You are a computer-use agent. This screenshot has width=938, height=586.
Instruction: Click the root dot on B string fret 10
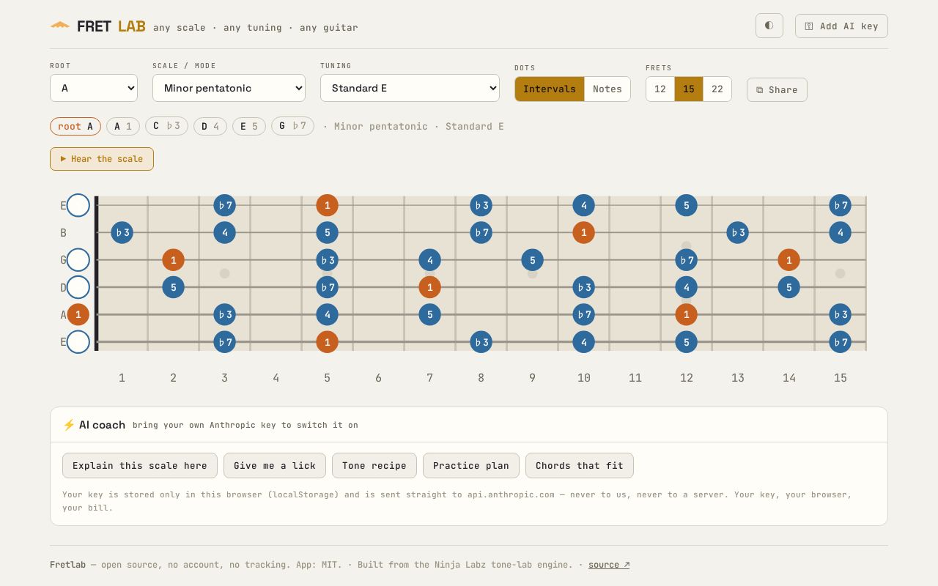click(583, 233)
